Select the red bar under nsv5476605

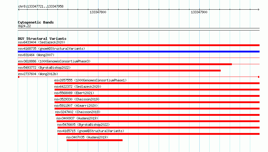[x=159, y=128]
